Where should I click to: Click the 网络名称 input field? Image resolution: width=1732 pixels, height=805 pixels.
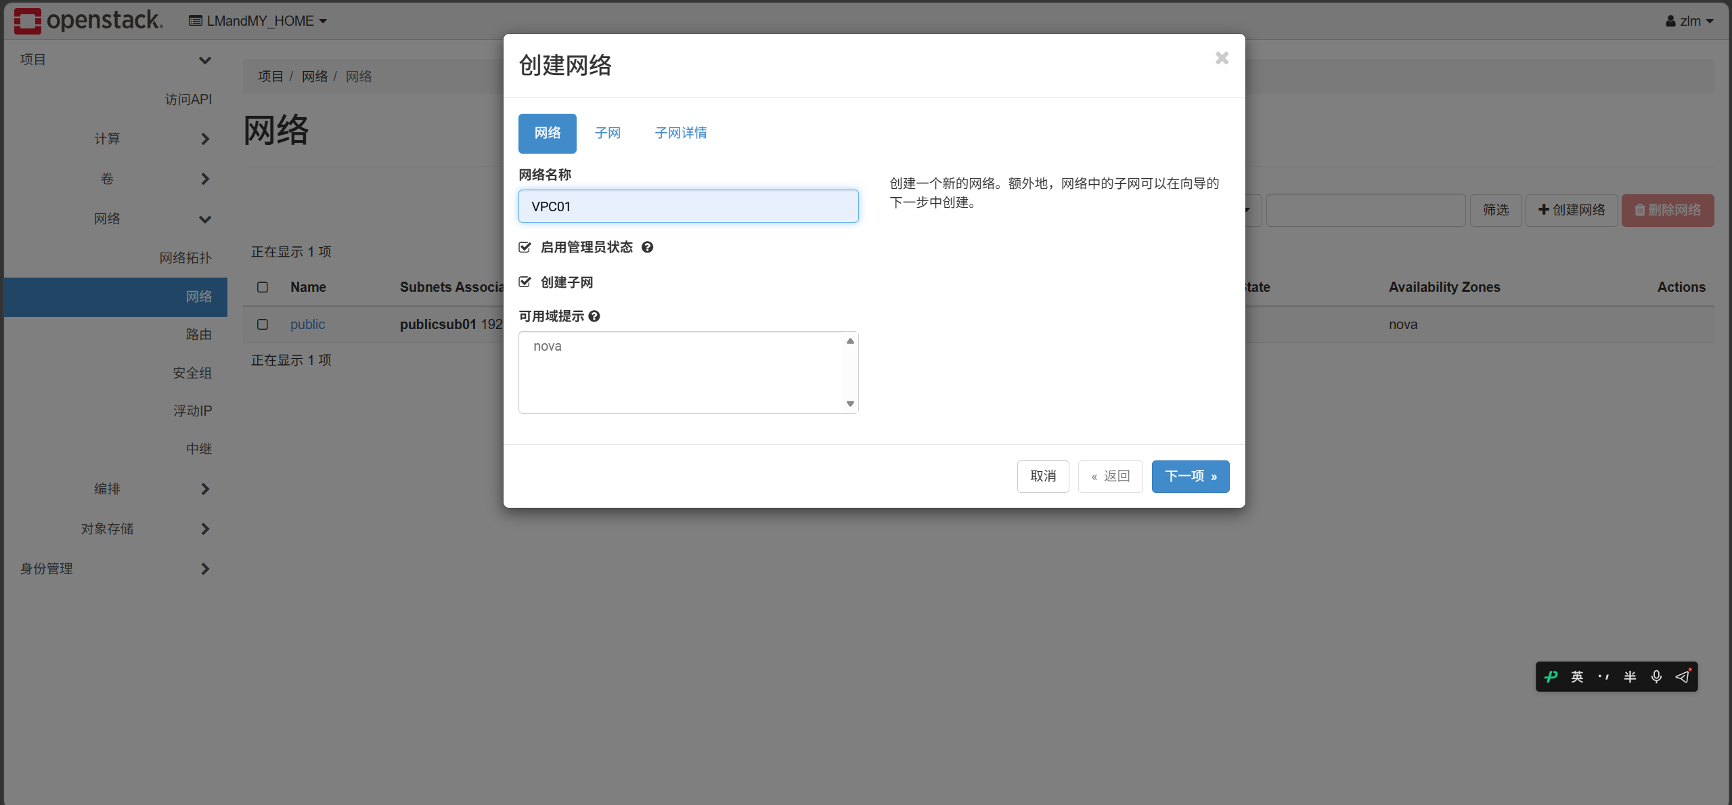(x=688, y=206)
